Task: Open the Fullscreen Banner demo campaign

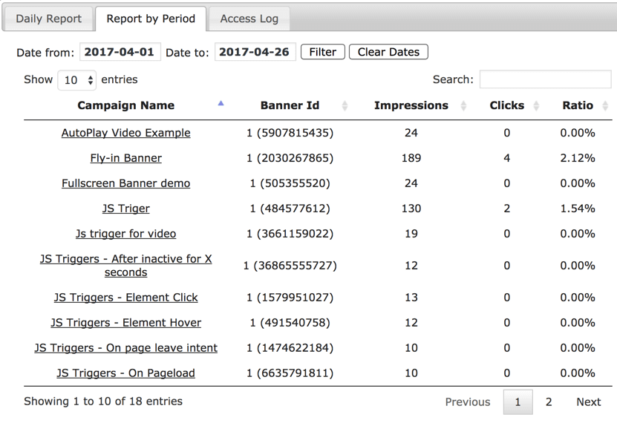Action: point(125,183)
